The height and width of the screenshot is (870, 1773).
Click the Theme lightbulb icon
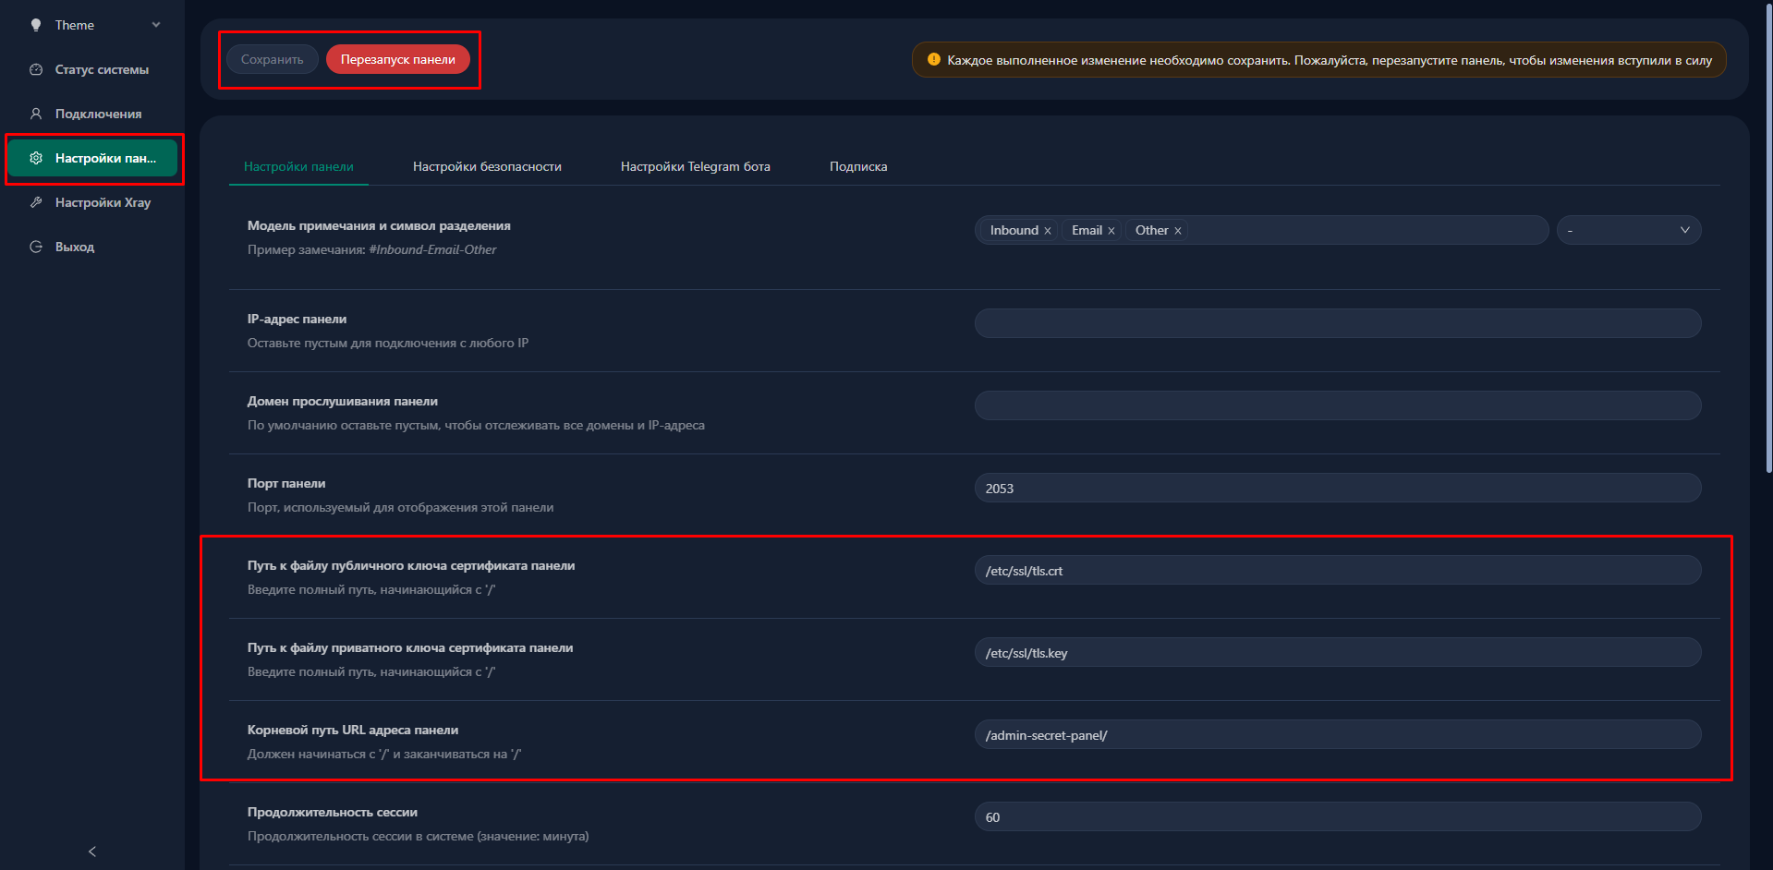[36, 25]
